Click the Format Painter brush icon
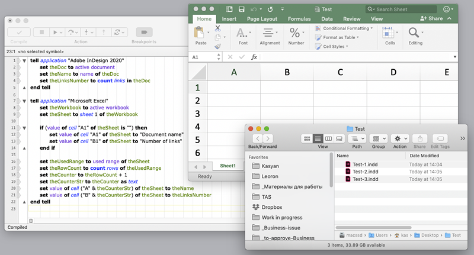 tap(217, 46)
